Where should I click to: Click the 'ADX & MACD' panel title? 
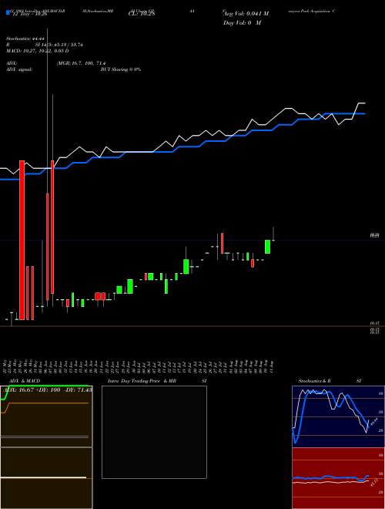25,381
